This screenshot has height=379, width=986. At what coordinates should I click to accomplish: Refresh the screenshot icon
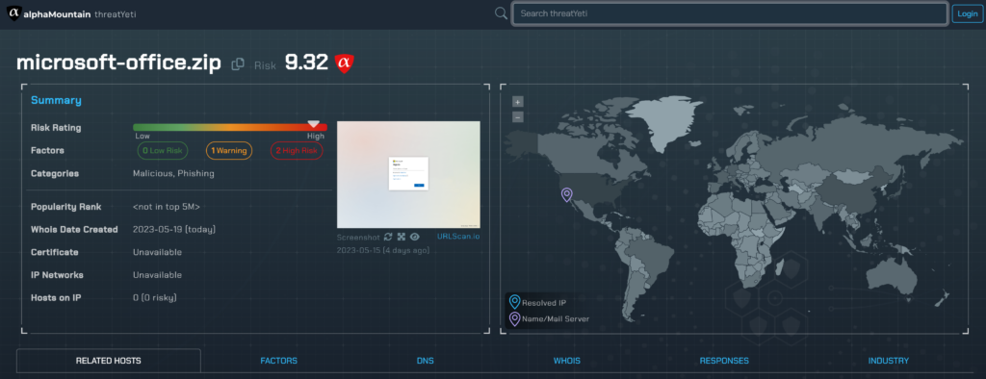388,237
